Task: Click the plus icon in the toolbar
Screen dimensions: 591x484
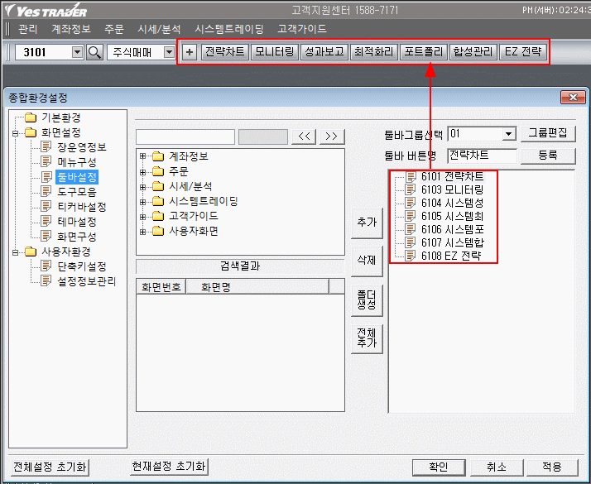Action: click(x=190, y=52)
